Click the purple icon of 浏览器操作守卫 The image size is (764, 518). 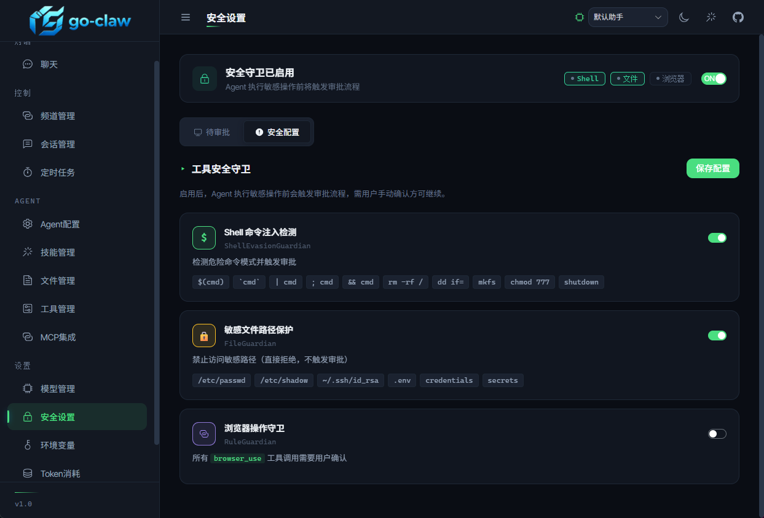click(204, 434)
